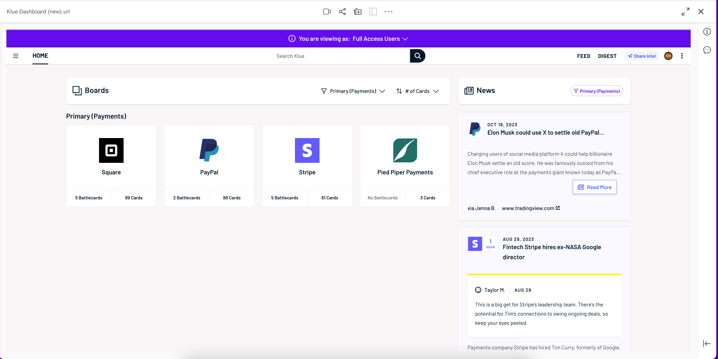Click Read More on the PayPal article
The width and height of the screenshot is (718, 359).
click(594, 187)
